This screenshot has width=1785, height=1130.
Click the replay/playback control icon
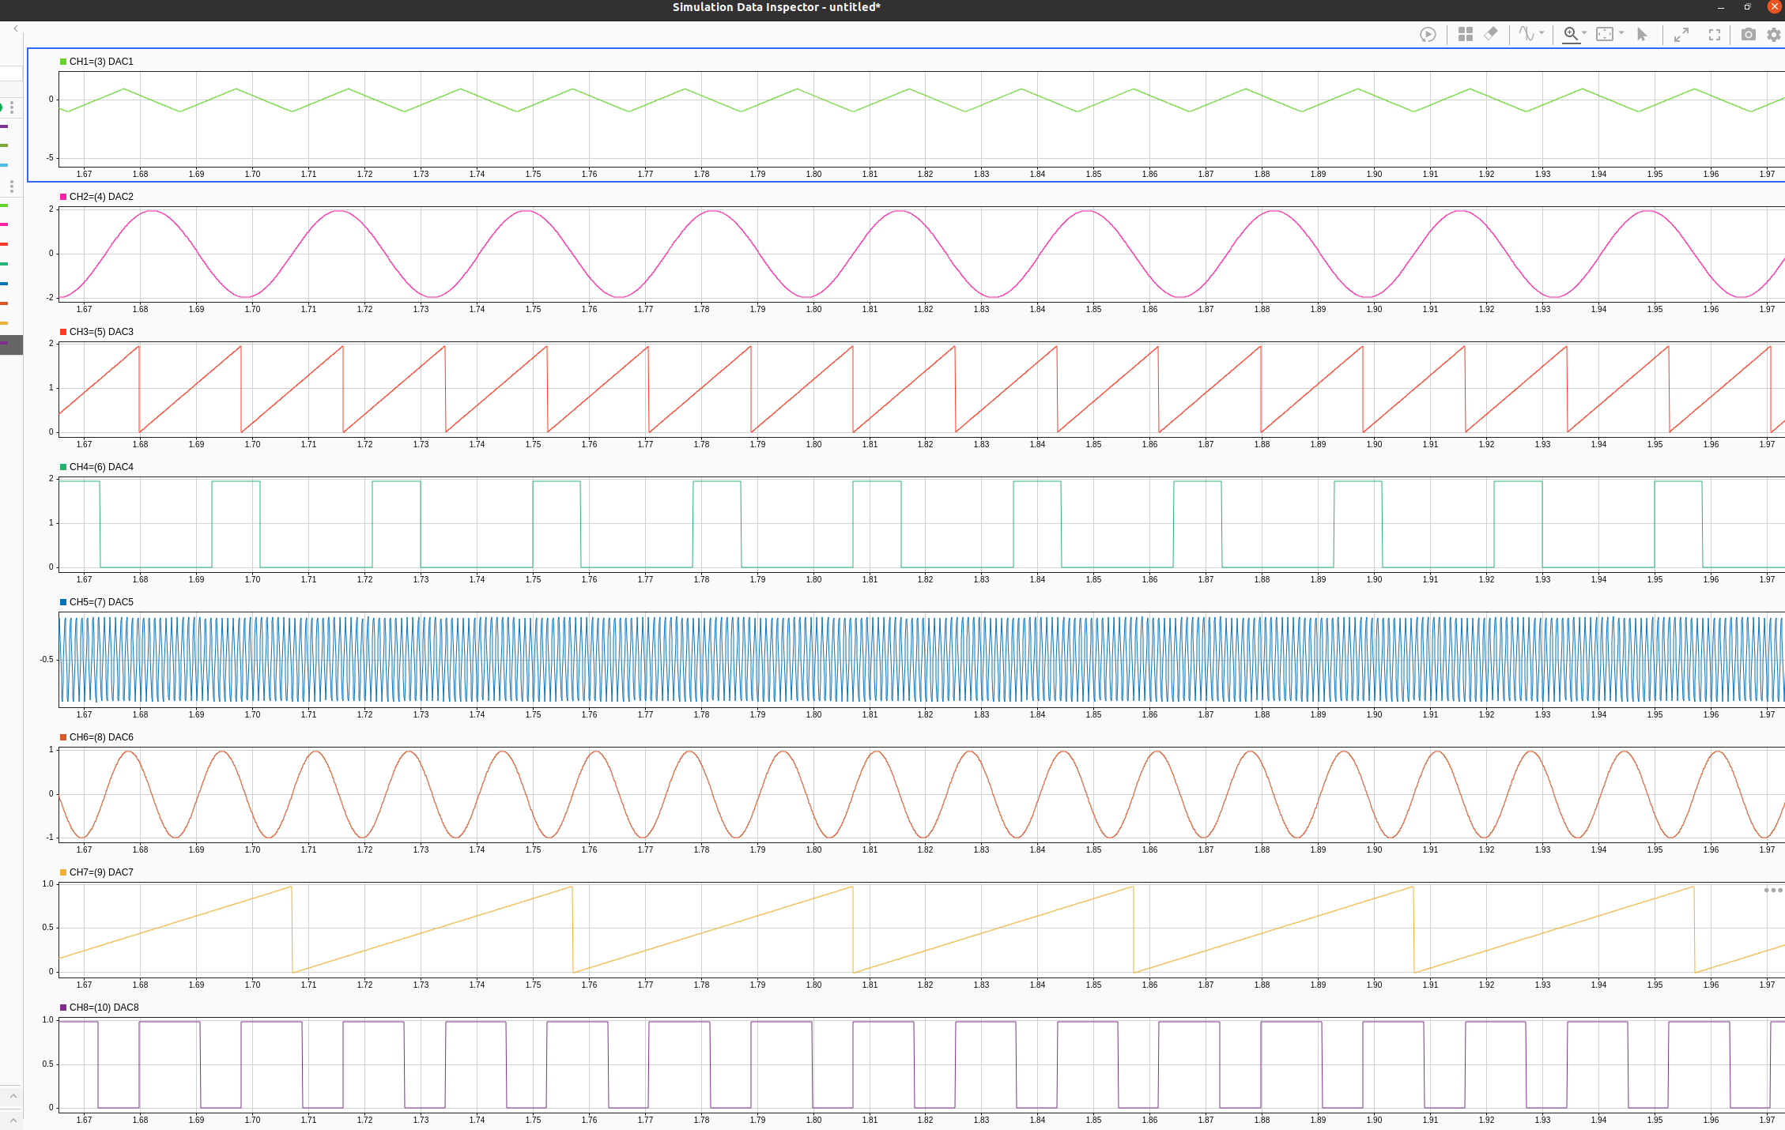1428,35
